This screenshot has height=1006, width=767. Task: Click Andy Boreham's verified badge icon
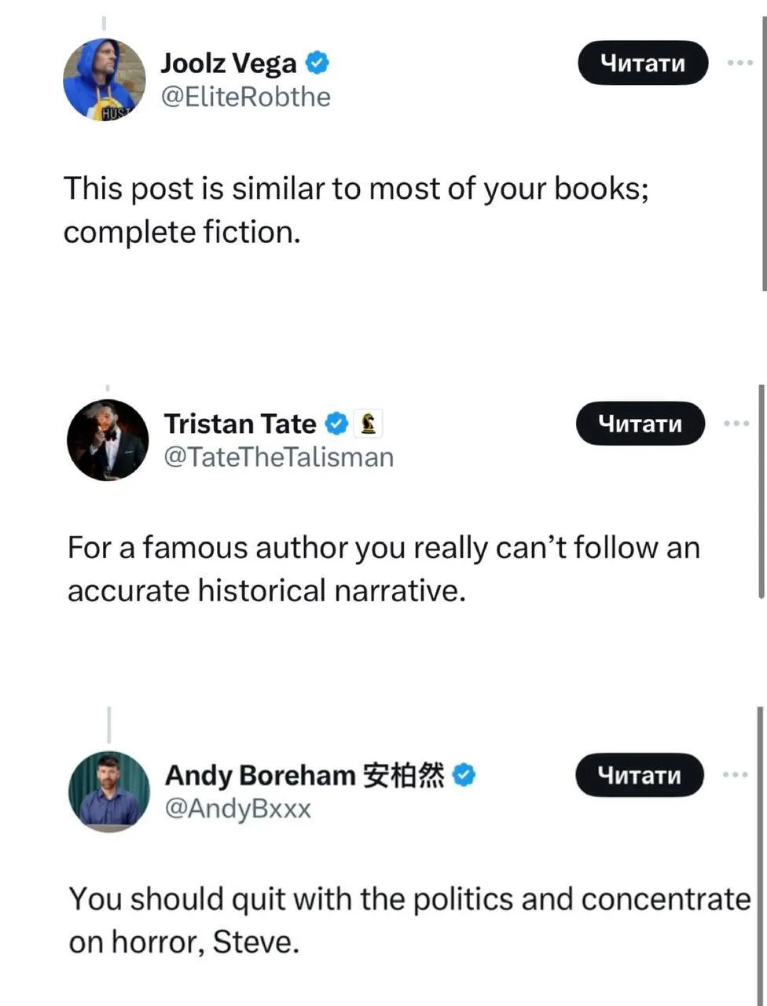pos(463,775)
